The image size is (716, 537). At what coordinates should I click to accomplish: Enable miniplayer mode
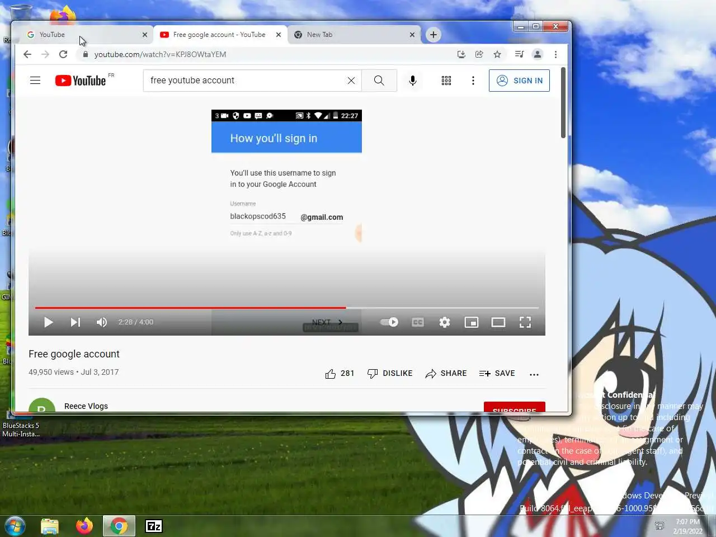coord(472,322)
